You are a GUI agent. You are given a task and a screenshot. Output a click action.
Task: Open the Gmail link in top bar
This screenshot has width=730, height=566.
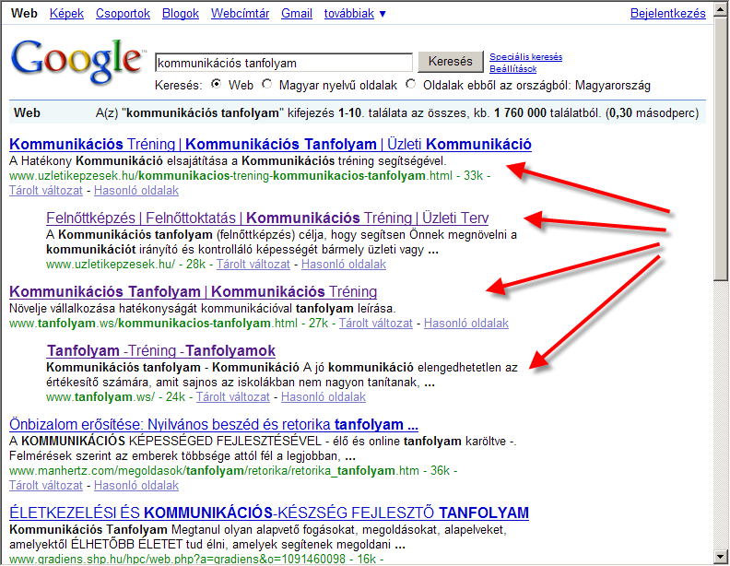click(297, 14)
